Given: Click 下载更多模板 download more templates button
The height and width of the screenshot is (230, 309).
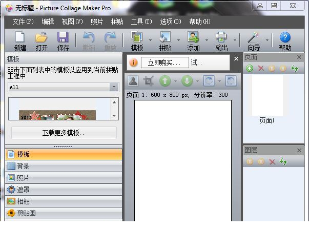Looking at the screenshot, I should (64, 133).
